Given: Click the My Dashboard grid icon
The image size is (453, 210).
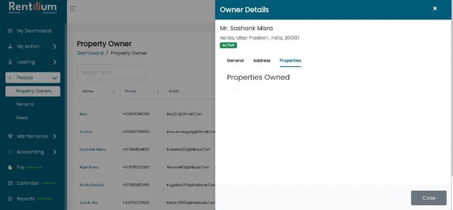Looking at the screenshot, I should (x=10, y=31).
